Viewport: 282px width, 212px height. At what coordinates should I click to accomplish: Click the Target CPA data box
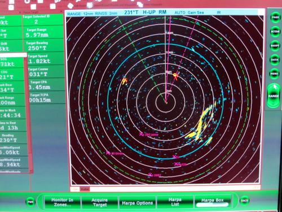tap(46, 84)
